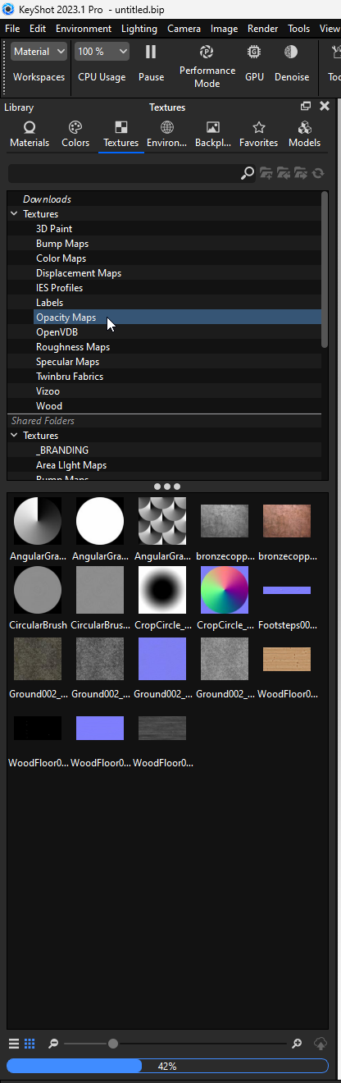Select the light wood WoodFloor thumbnail
Screen dimensions: 341x1083
[x=287, y=659]
